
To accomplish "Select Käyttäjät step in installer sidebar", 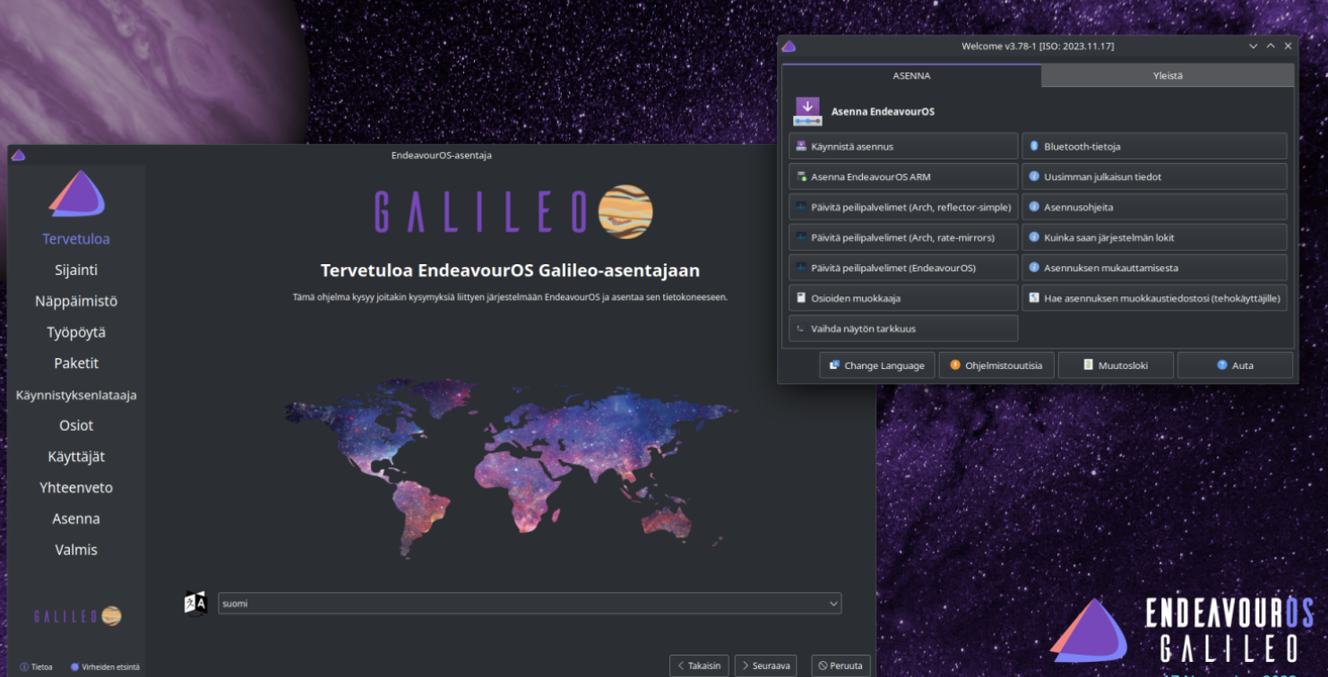I will pyautogui.click(x=76, y=457).
